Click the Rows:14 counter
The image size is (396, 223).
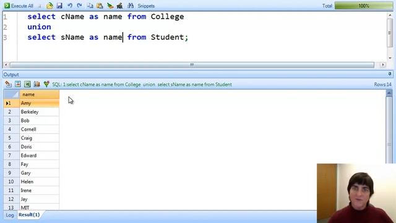click(382, 84)
